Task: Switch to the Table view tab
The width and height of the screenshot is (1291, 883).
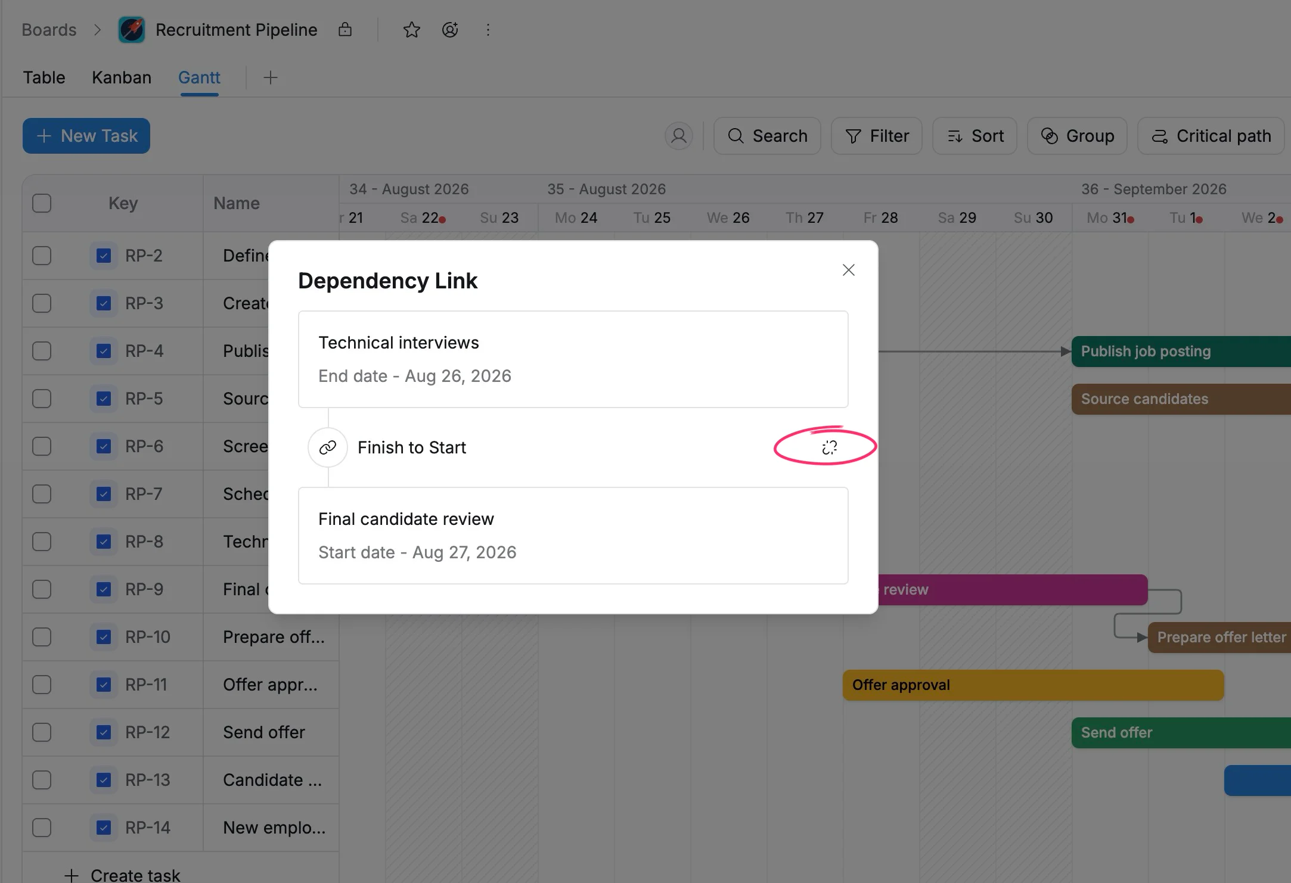Action: [44, 77]
